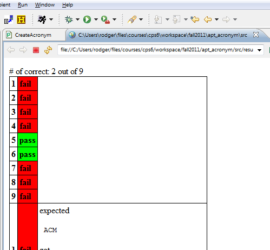This screenshot has width=270, height=250.
Task: Click the Run External Tools icon
Action: tap(106, 19)
